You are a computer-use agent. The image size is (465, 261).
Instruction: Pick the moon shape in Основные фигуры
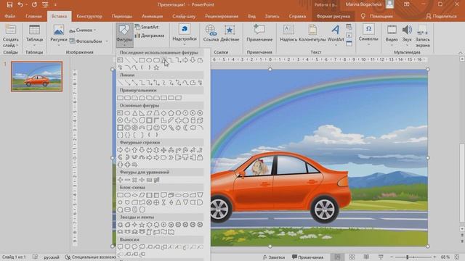point(186,128)
